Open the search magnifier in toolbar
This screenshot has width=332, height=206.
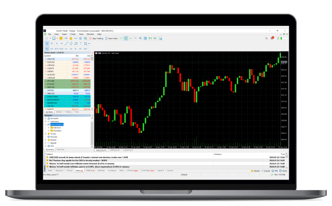(266, 38)
